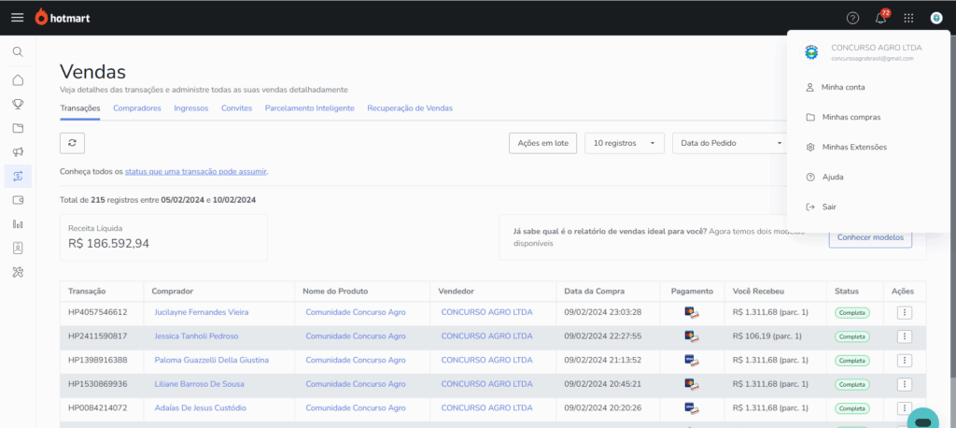956x428 pixels.
Task: Click the Você Recebeu column header
Action: coord(758,292)
